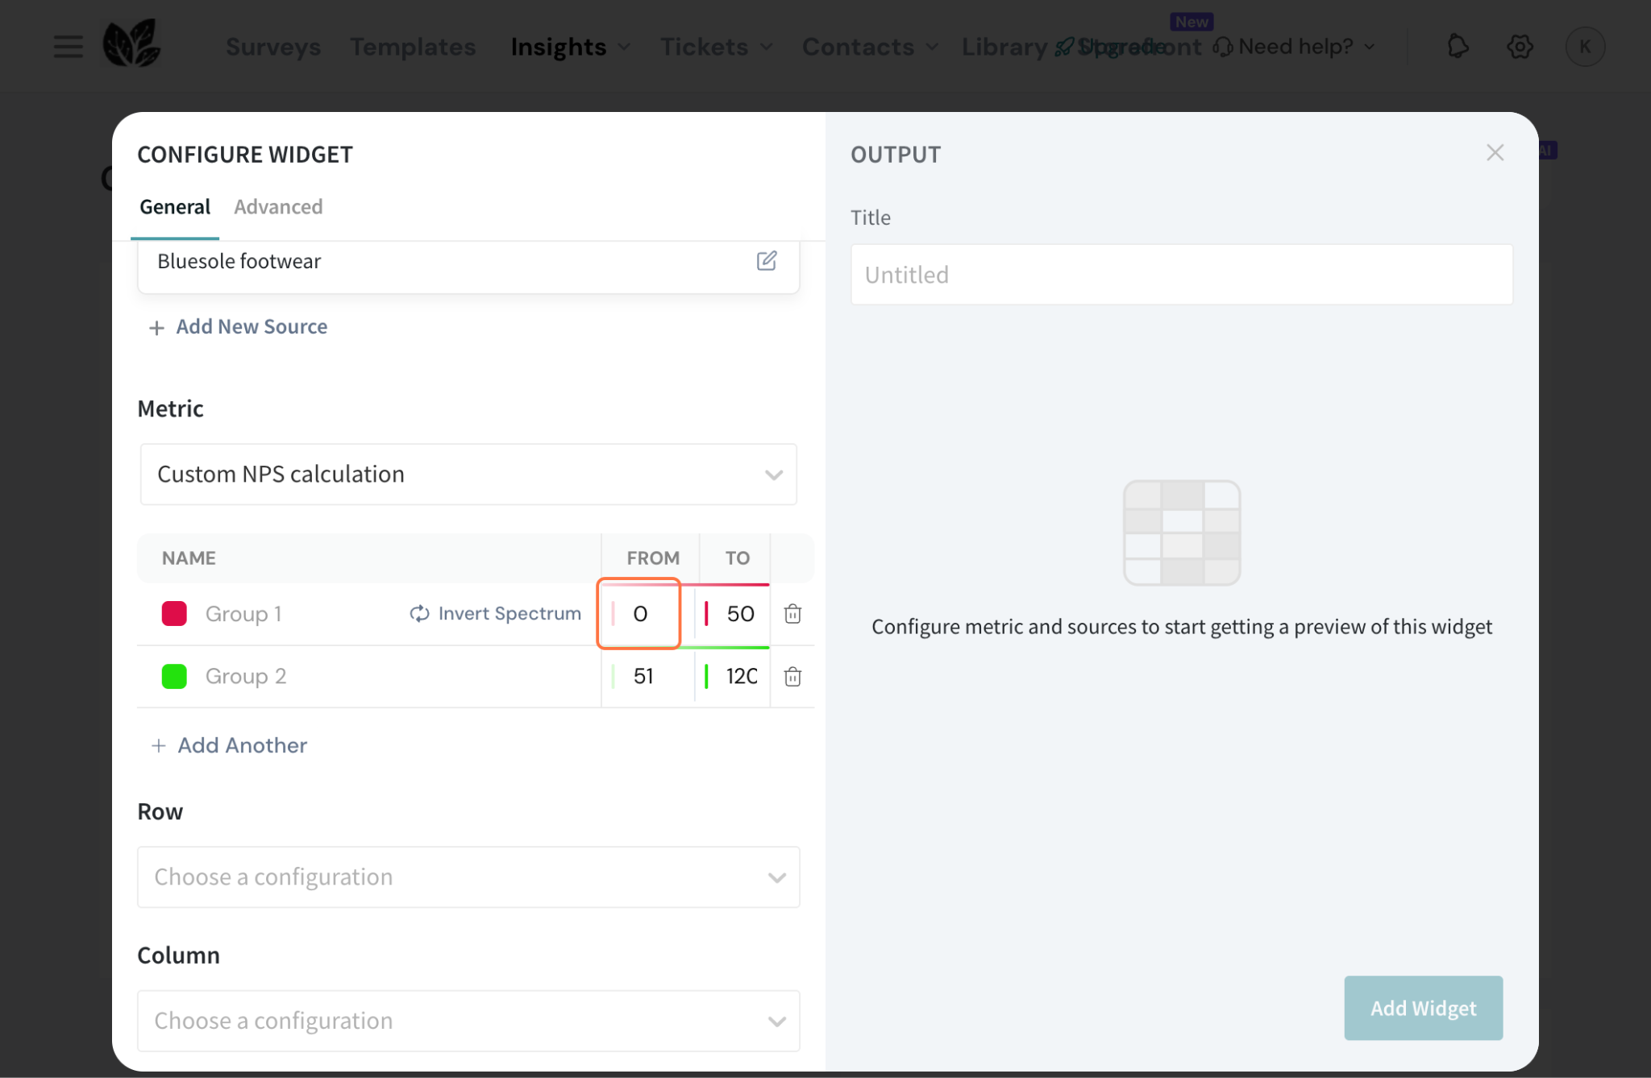Click the green Group 2 color swatch
This screenshot has width=1651, height=1078.
tap(174, 677)
